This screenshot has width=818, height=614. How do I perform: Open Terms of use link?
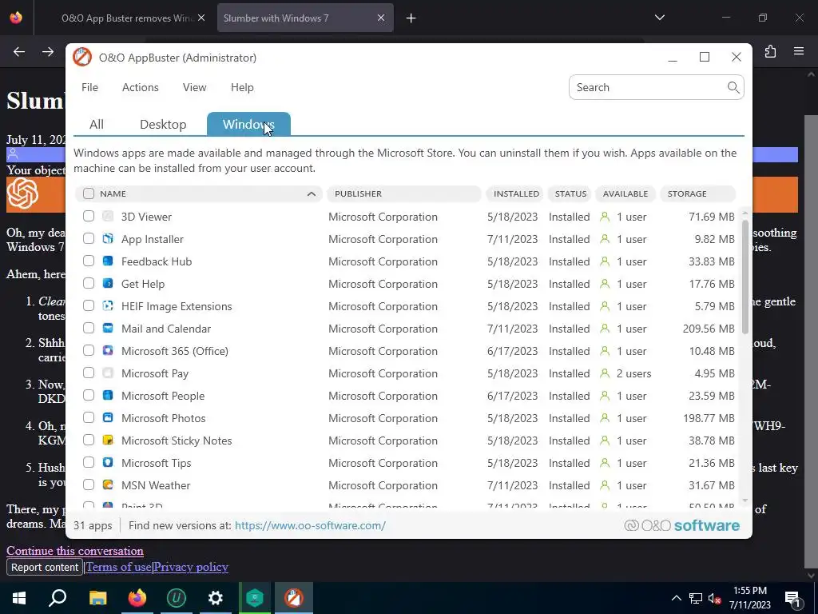tap(118, 567)
